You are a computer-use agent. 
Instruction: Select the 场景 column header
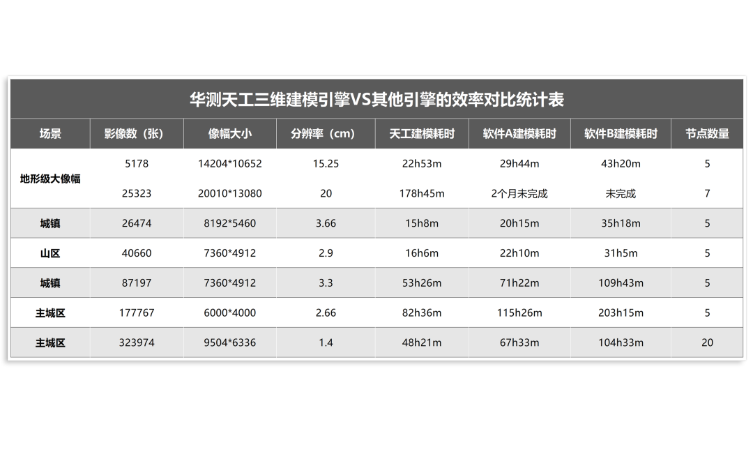click(50, 133)
